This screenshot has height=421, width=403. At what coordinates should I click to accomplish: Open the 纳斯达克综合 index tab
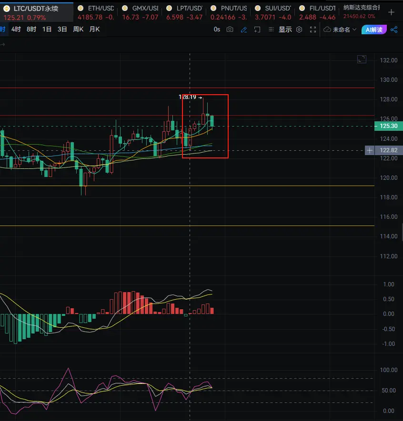click(x=362, y=12)
